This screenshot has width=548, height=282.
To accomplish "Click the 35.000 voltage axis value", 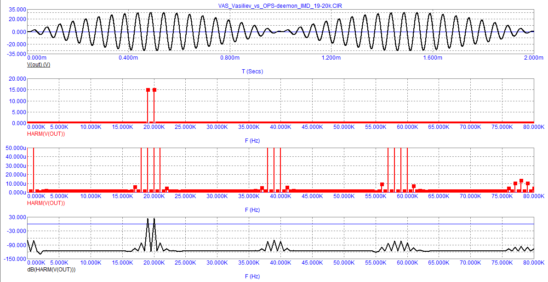I will pyautogui.click(x=17, y=10).
